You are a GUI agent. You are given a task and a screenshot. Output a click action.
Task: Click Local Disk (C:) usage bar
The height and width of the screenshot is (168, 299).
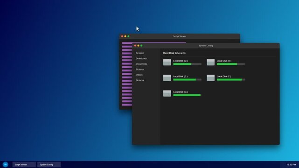pos(187,64)
